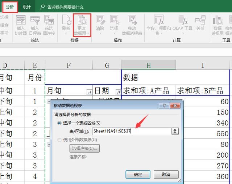Screen dimensions: 232x184
Task: Click 移动数据透视表 icon
Action: click(x=132, y=25)
